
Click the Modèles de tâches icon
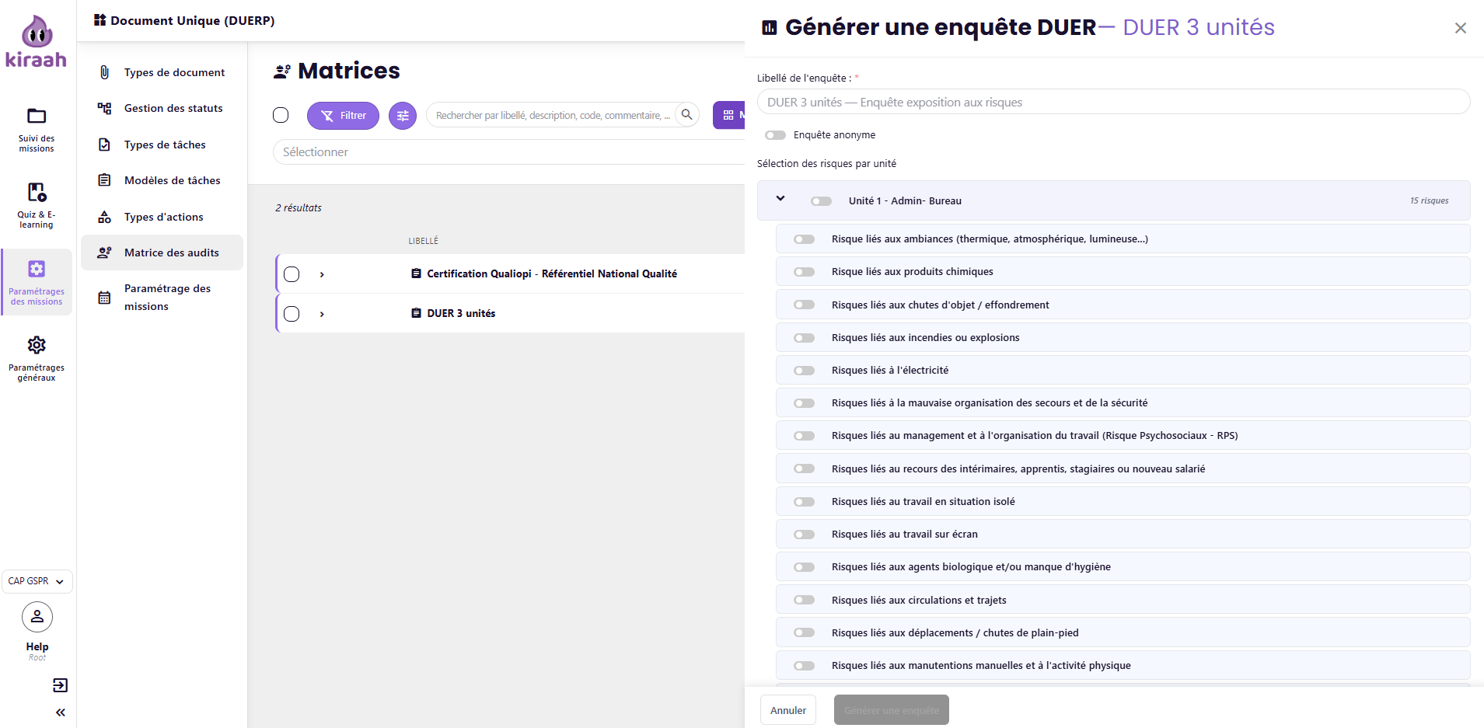(x=104, y=180)
